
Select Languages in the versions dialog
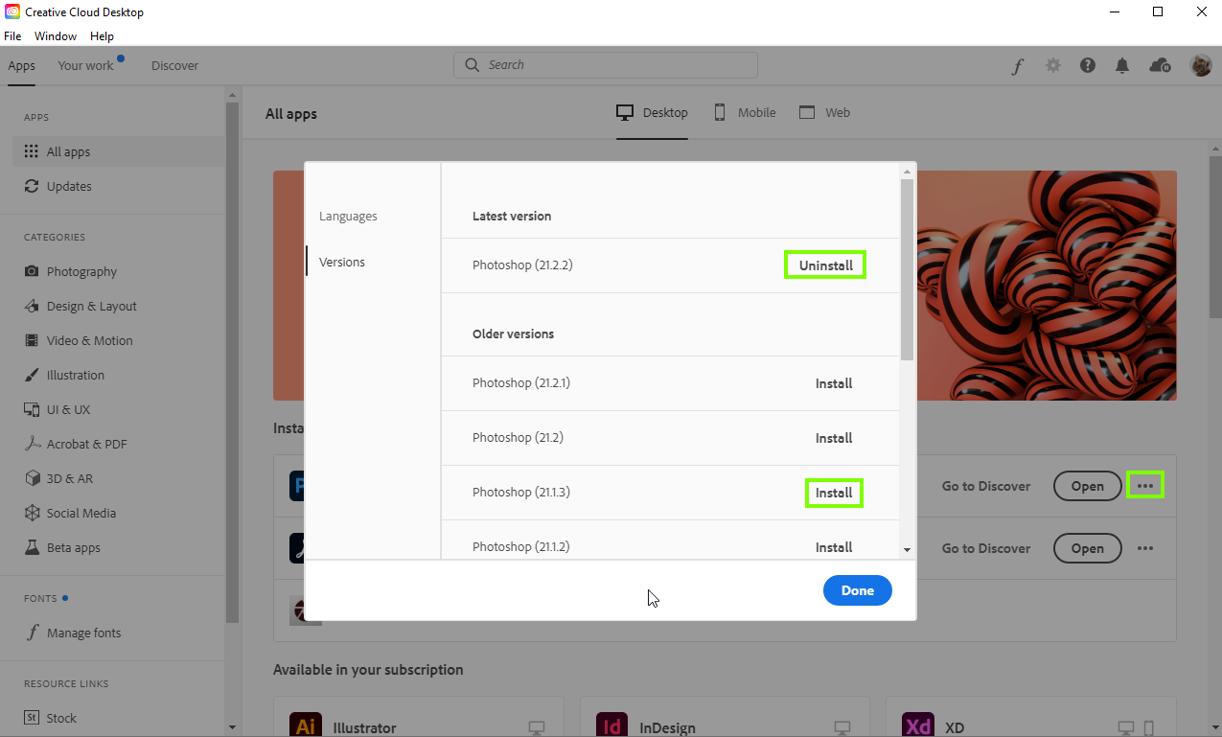(347, 216)
